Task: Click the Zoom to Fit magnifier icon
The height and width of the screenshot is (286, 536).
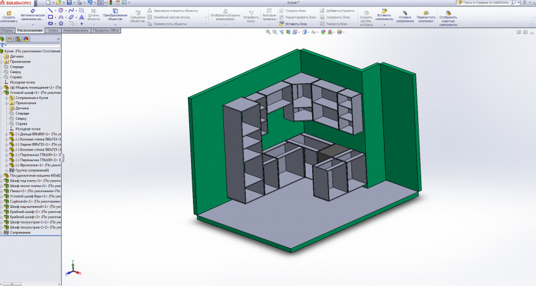Action: [x=269, y=32]
